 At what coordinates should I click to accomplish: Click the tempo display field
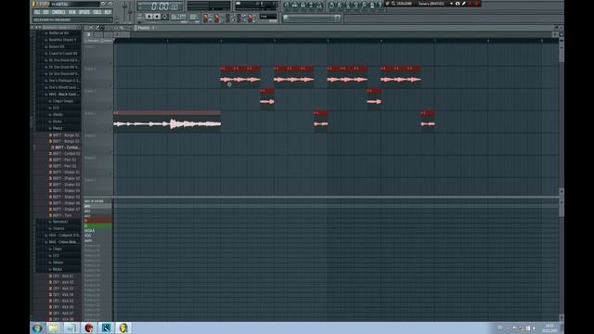(178, 17)
